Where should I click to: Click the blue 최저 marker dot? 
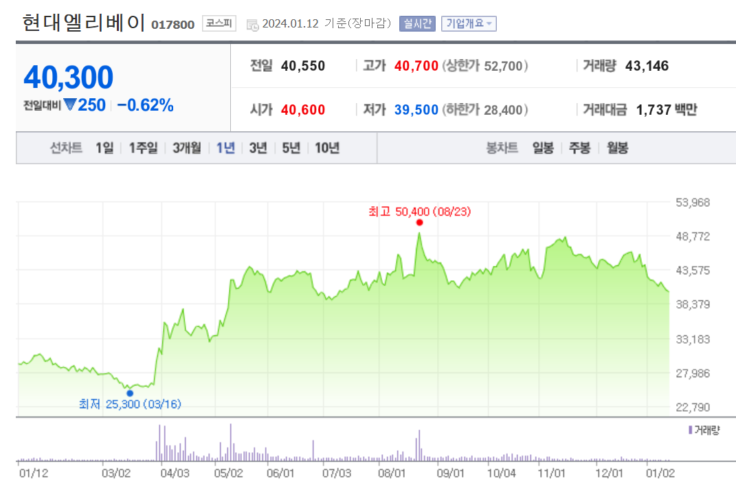pyautogui.click(x=130, y=393)
